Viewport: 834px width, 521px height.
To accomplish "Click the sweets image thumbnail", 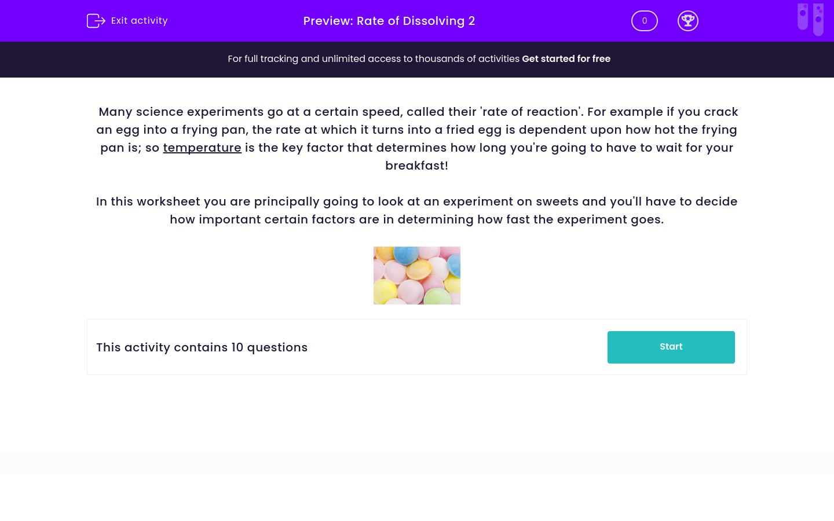I will coord(417,275).
